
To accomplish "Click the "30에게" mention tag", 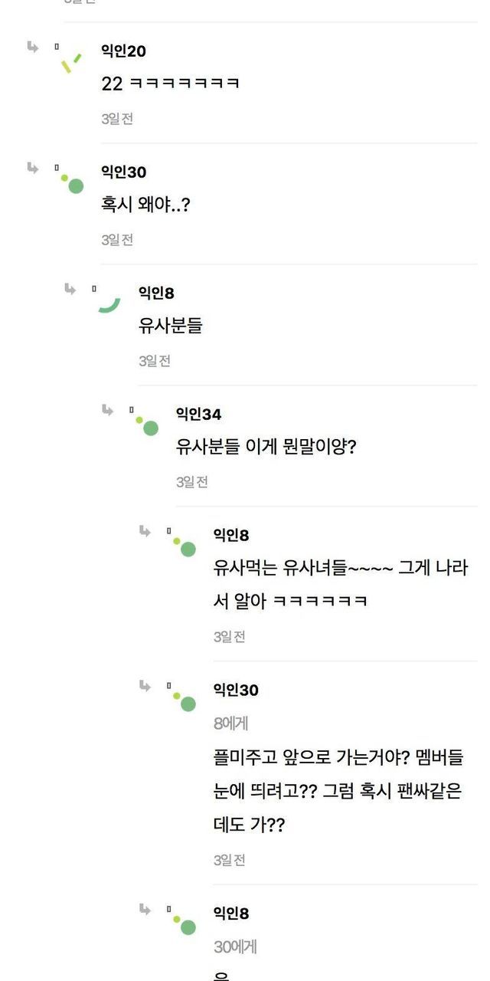I will [235, 947].
